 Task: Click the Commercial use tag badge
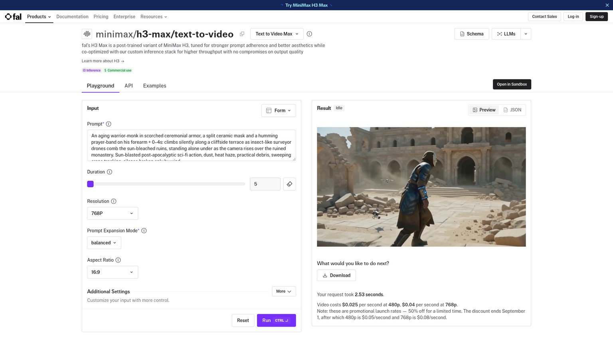coord(118,70)
